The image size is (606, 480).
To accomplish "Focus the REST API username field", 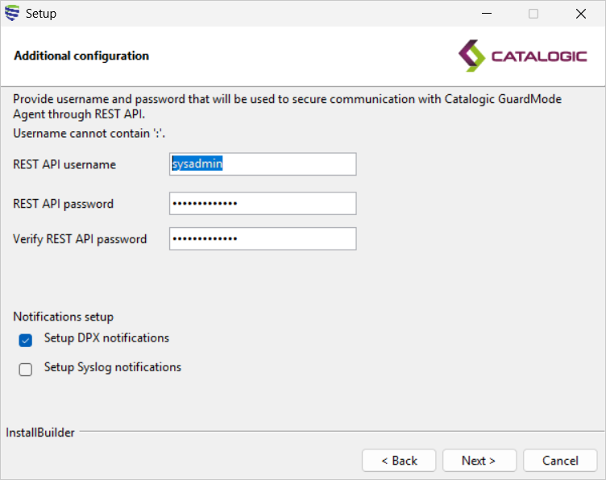I will [x=263, y=164].
